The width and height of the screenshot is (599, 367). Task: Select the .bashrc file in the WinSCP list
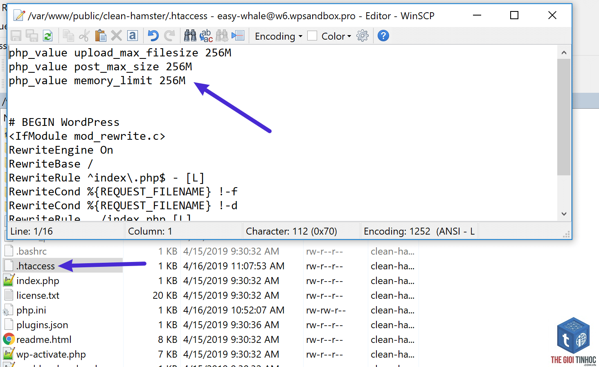32,251
